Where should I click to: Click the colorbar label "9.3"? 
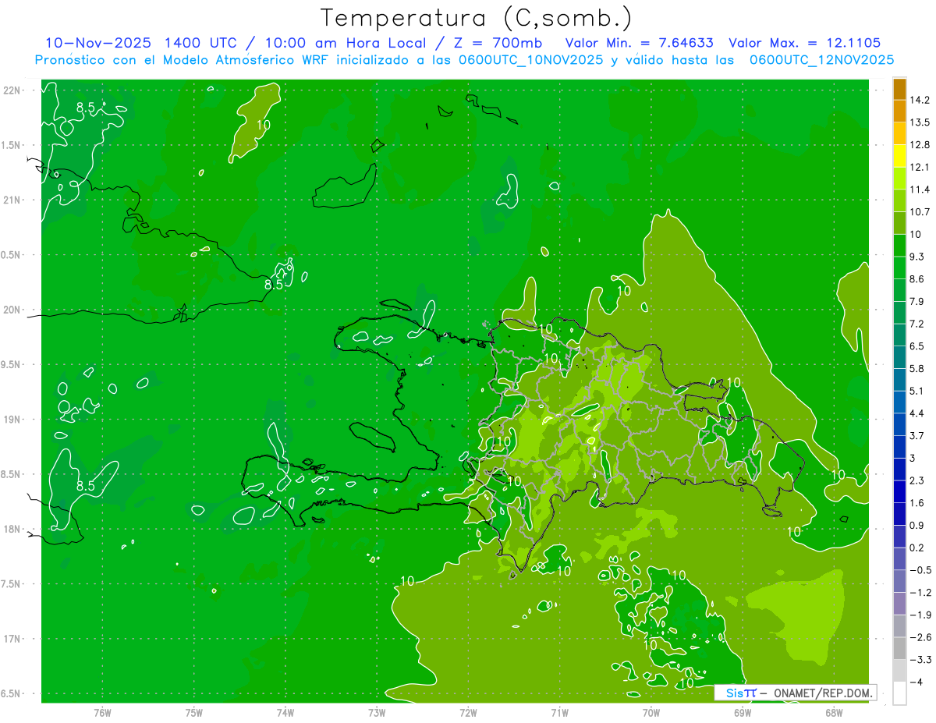(918, 257)
